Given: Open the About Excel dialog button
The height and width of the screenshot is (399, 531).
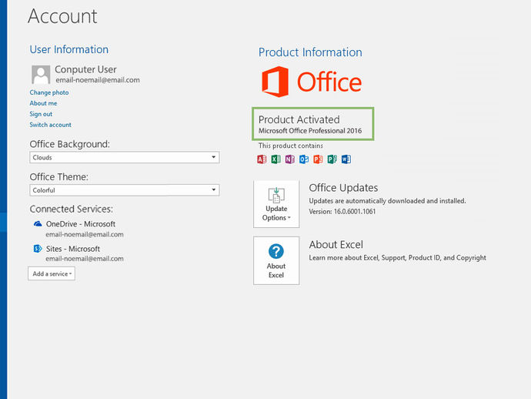Looking at the screenshot, I should tap(276, 260).
